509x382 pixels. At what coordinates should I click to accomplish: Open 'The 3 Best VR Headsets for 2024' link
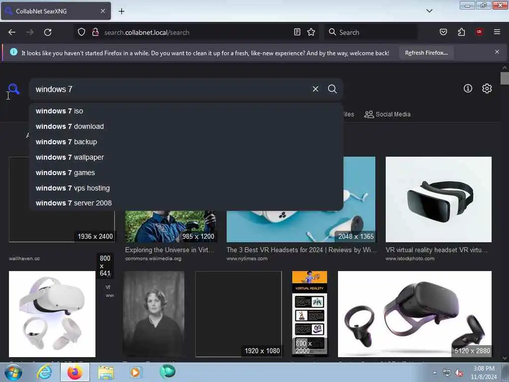pyautogui.click(x=302, y=250)
